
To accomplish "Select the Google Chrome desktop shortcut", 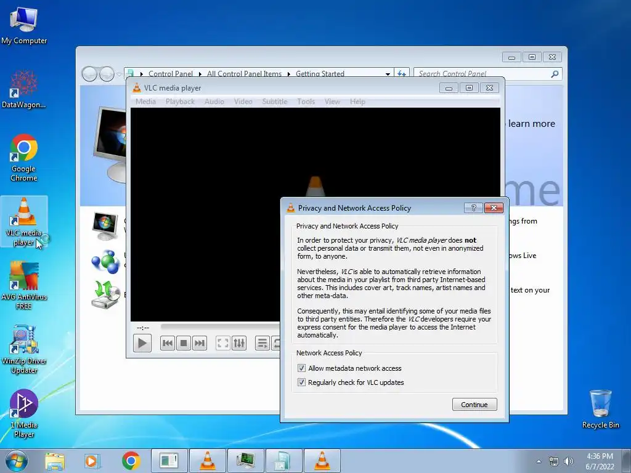I will coord(24,158).
